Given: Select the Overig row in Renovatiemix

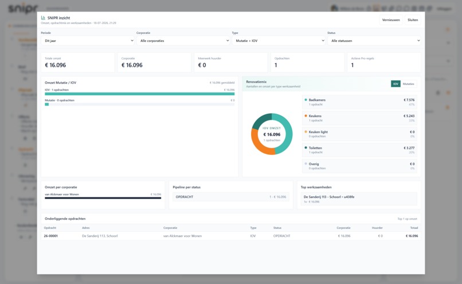Looking at the screenshot, I should 359,166.
